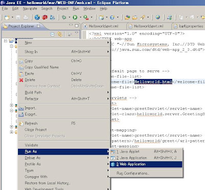Click the ?xml version line in editor
The image size is (205, 190).
tap(137, 33)
